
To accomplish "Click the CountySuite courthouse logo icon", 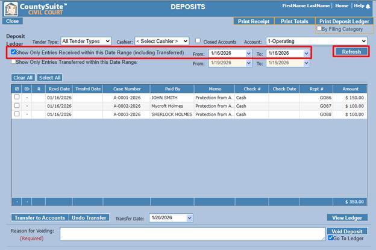I will click(11, 9).
